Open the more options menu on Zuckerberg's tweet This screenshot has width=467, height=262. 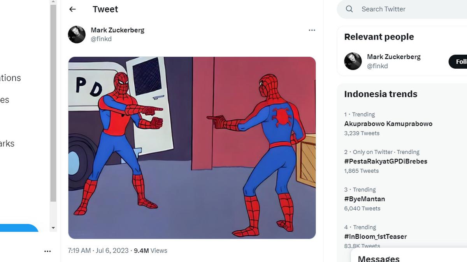point(312,30)
